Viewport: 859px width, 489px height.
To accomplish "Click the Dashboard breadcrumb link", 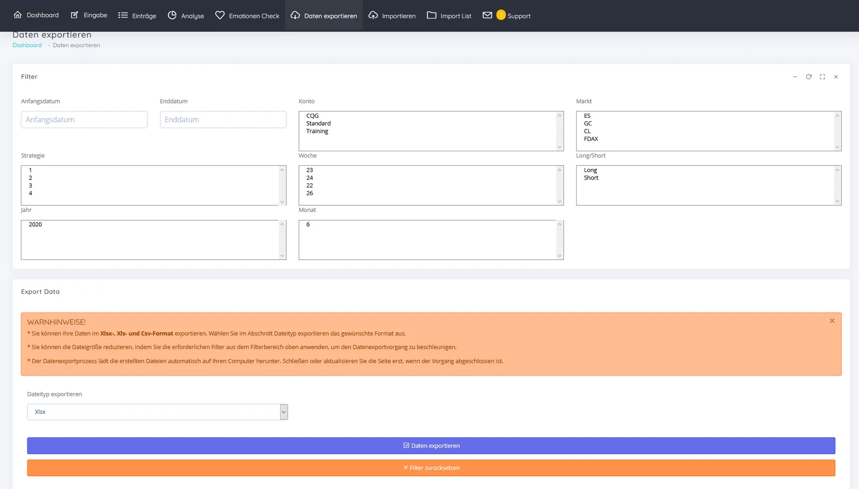I will tap(27, 45).
